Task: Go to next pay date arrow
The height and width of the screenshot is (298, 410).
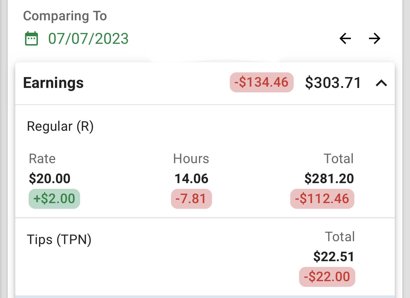Action: (374, 39)
